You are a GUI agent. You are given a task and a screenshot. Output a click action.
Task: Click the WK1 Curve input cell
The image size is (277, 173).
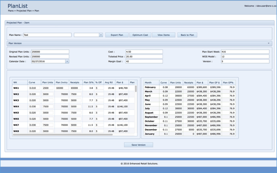tap(34, 88)
